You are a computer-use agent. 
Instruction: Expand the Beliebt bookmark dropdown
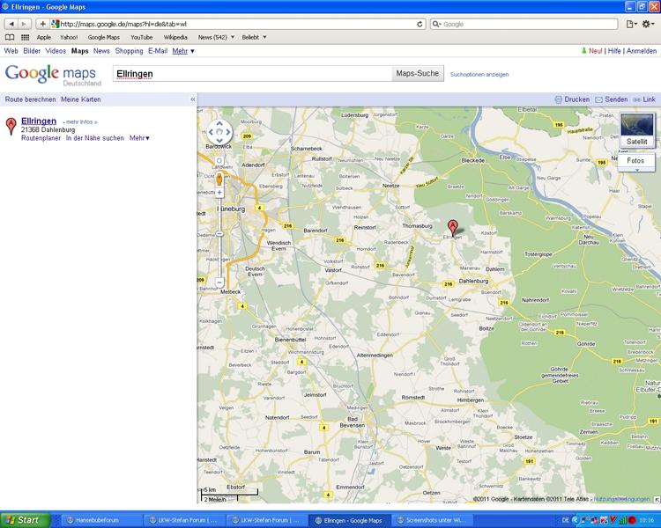254,37
